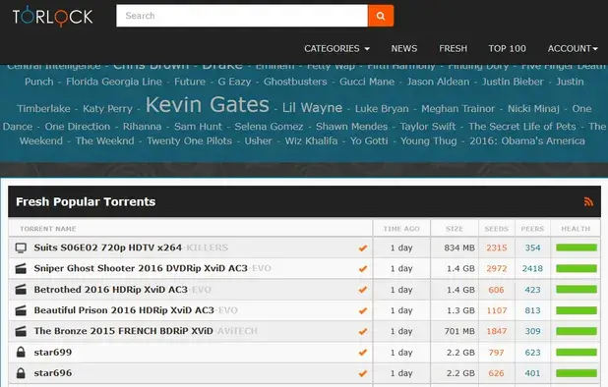The height and width of the screenshot is (387, 608).
Task: Open the NEWS menu item
Action: [404, 49]
